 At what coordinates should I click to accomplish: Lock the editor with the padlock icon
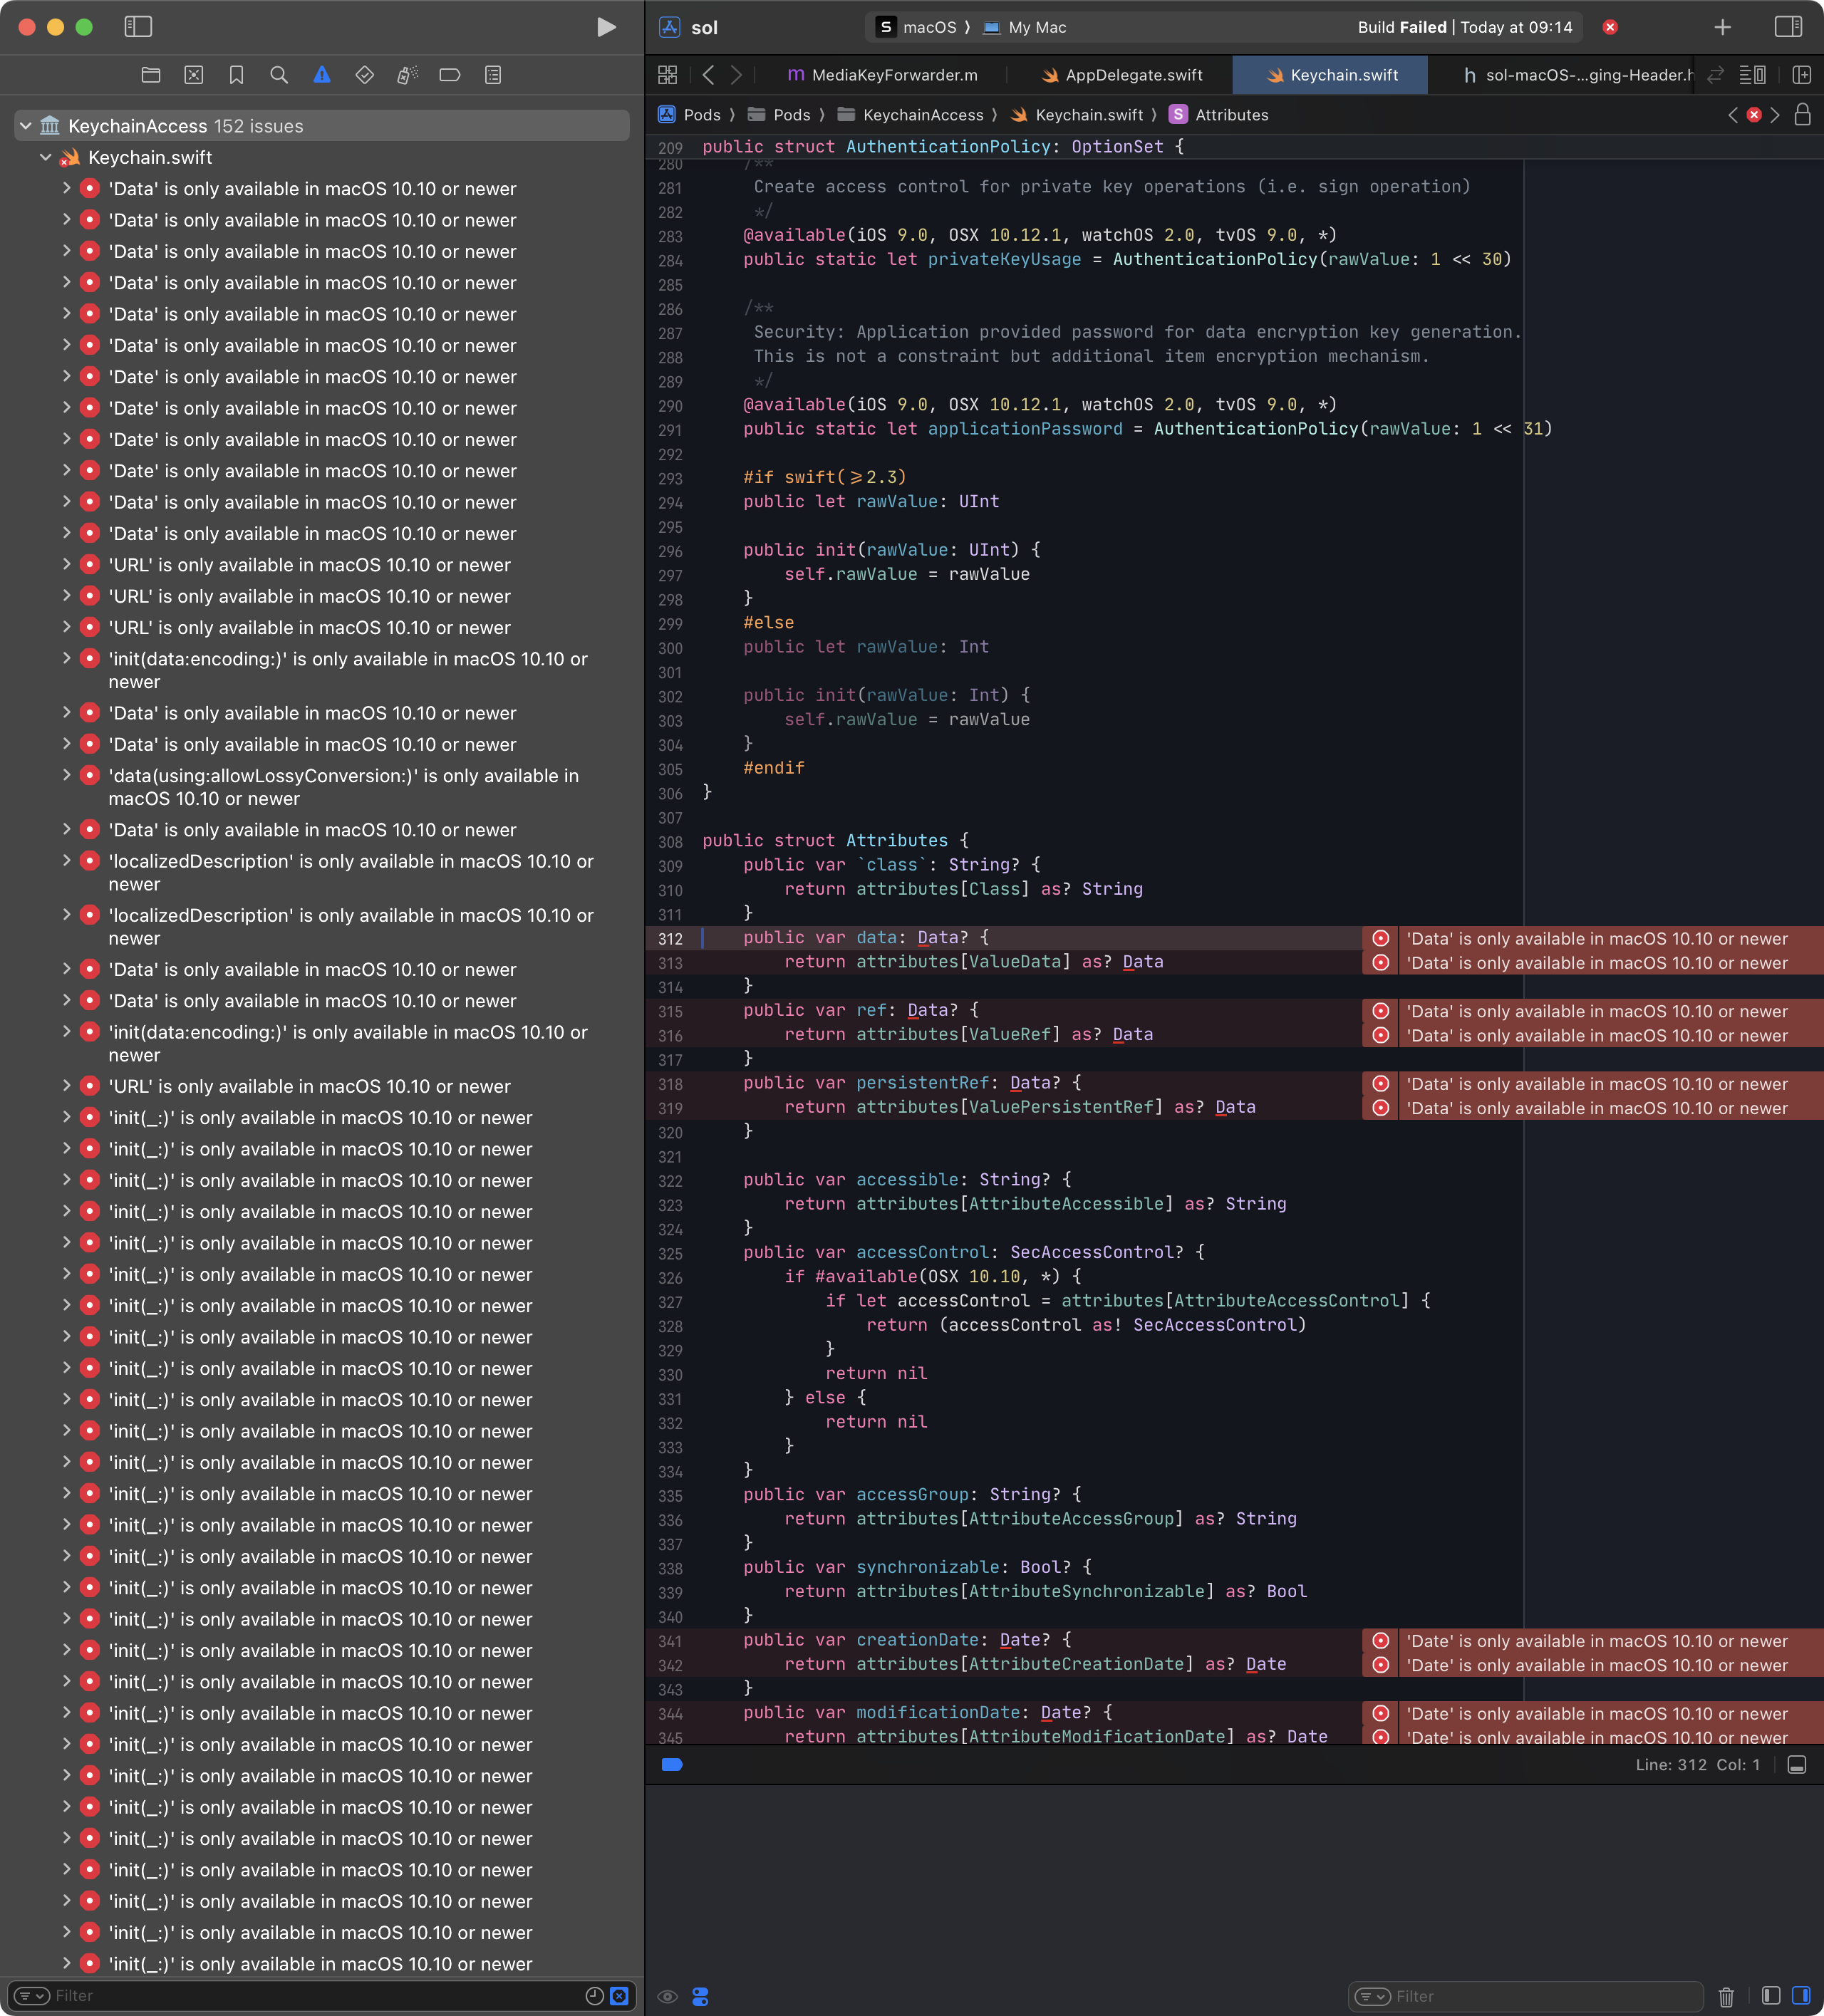pos(1802,114)
